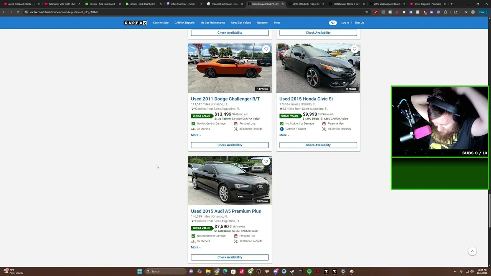This screenshot has height=276, width=491.
Task: Favorite the Honda Civic Si listing
Action: pyautogui.click(x=354, y=49)
